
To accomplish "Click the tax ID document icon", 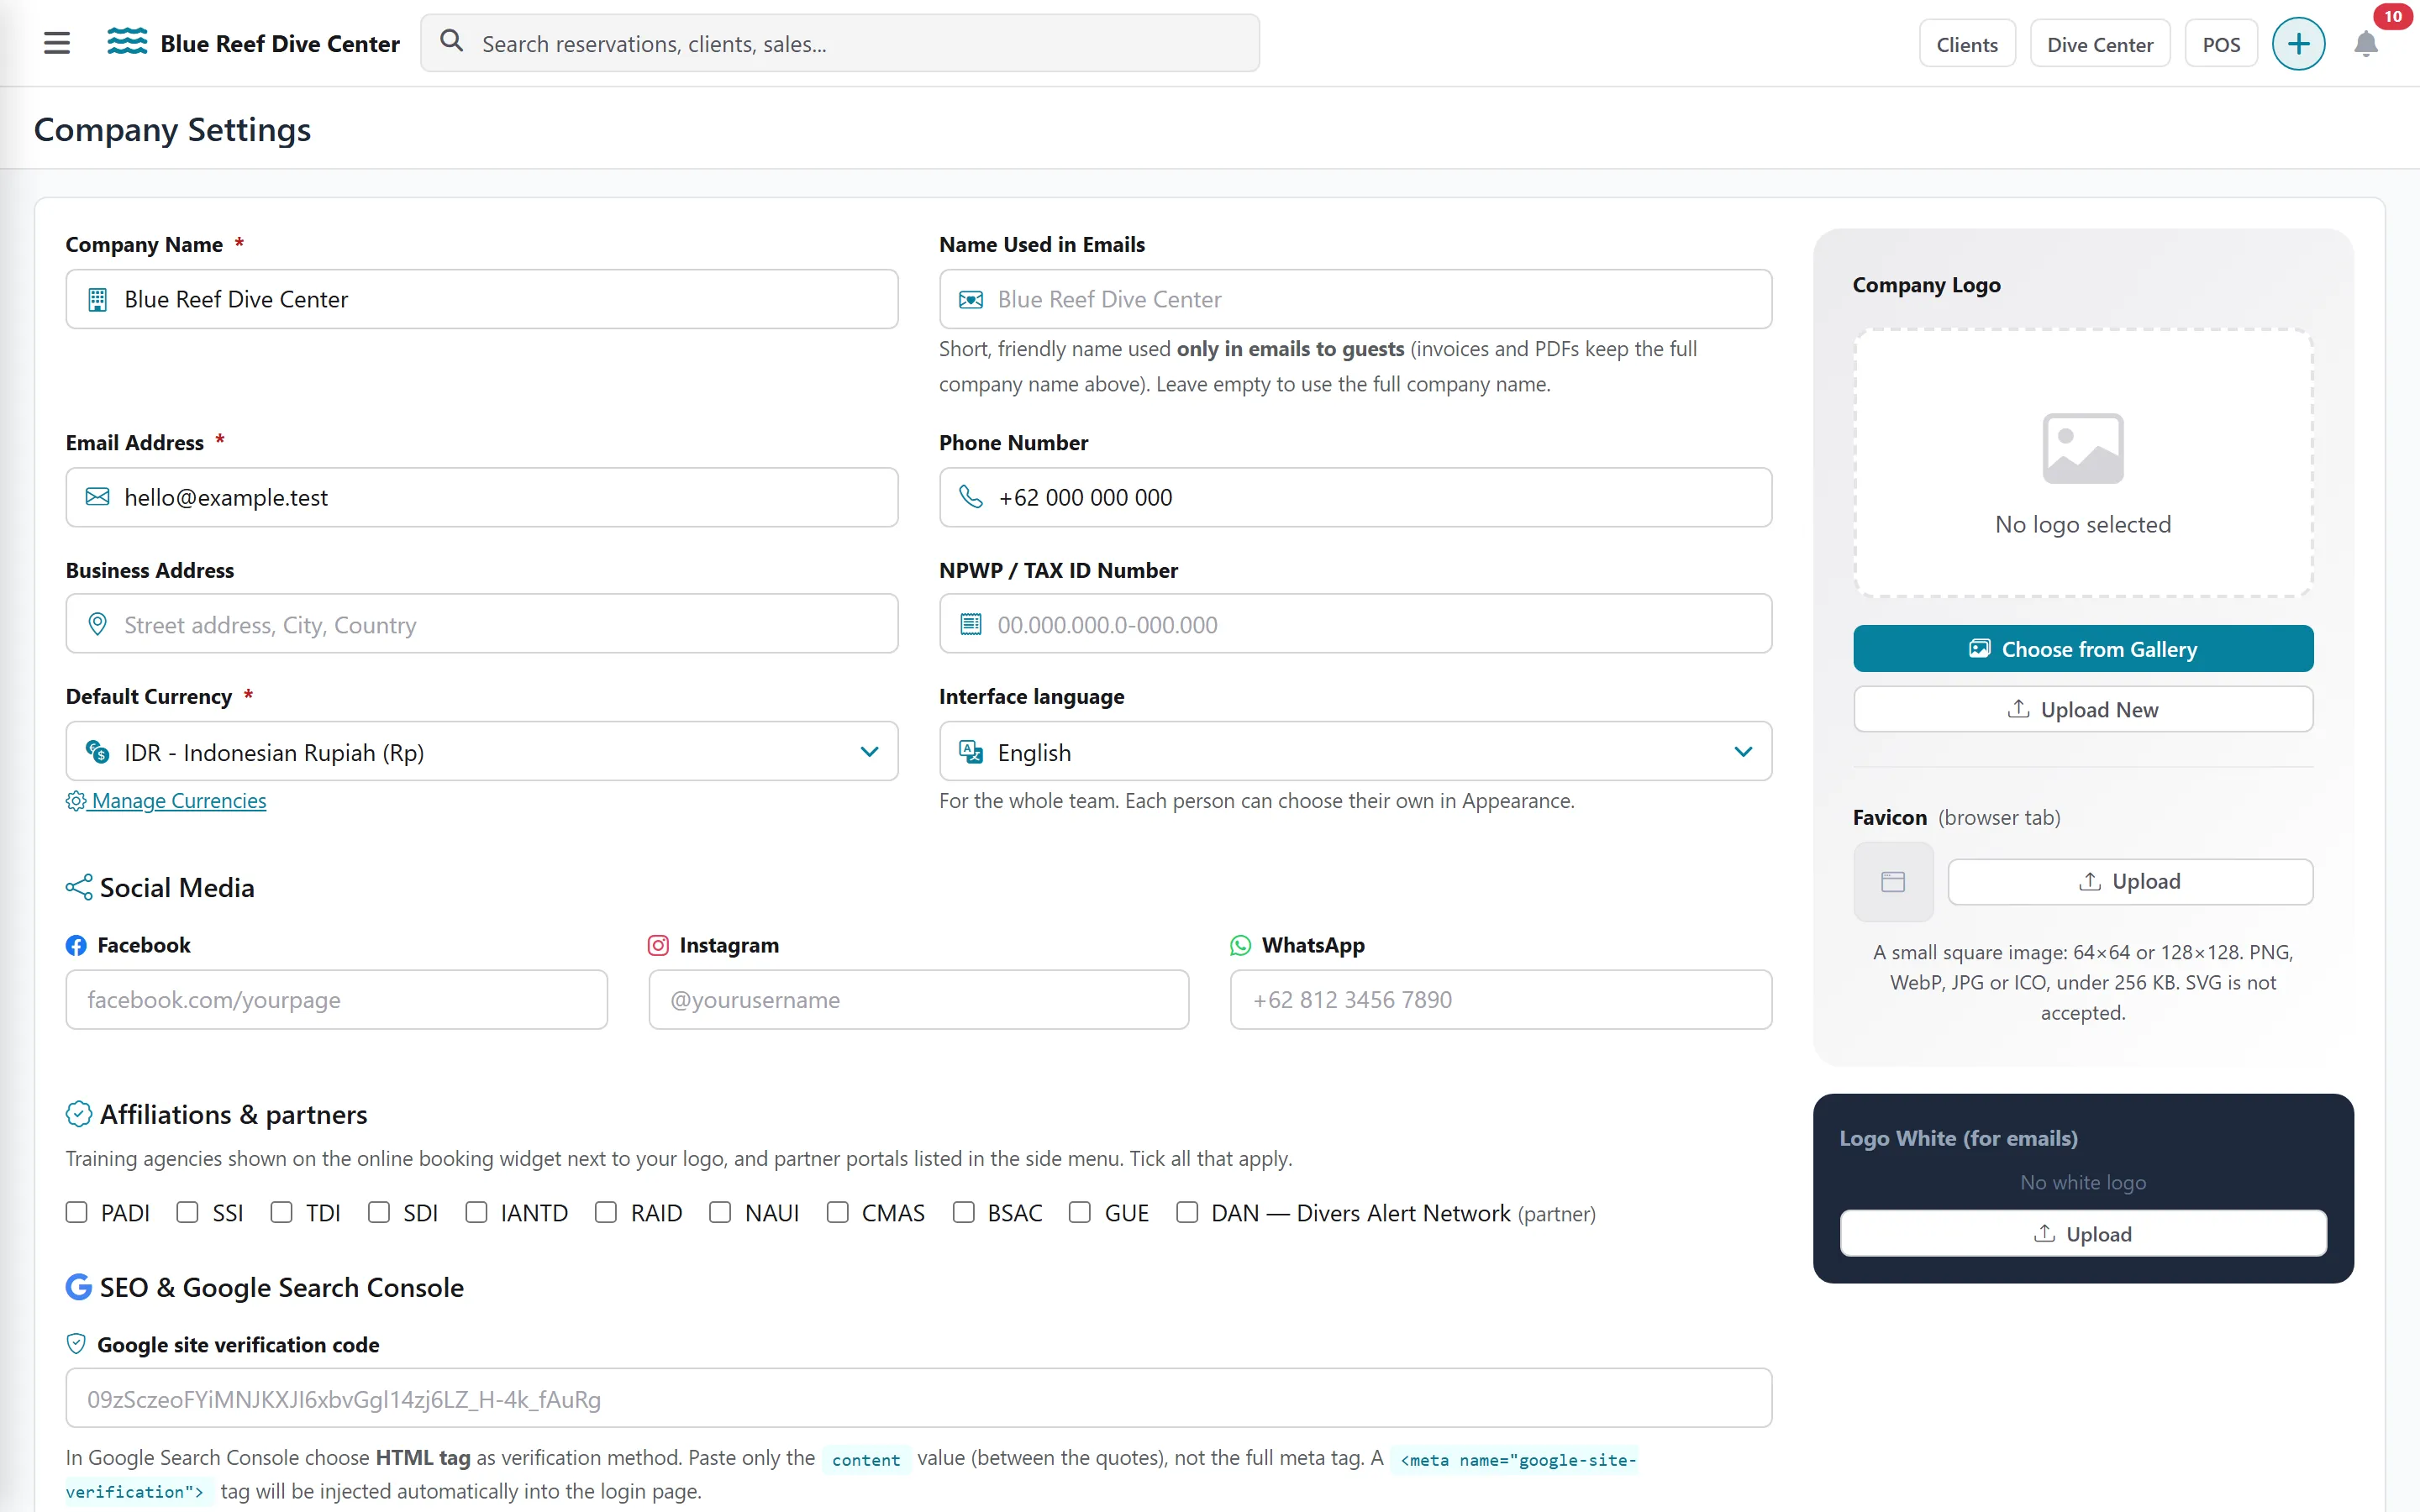I will point(971,624).
